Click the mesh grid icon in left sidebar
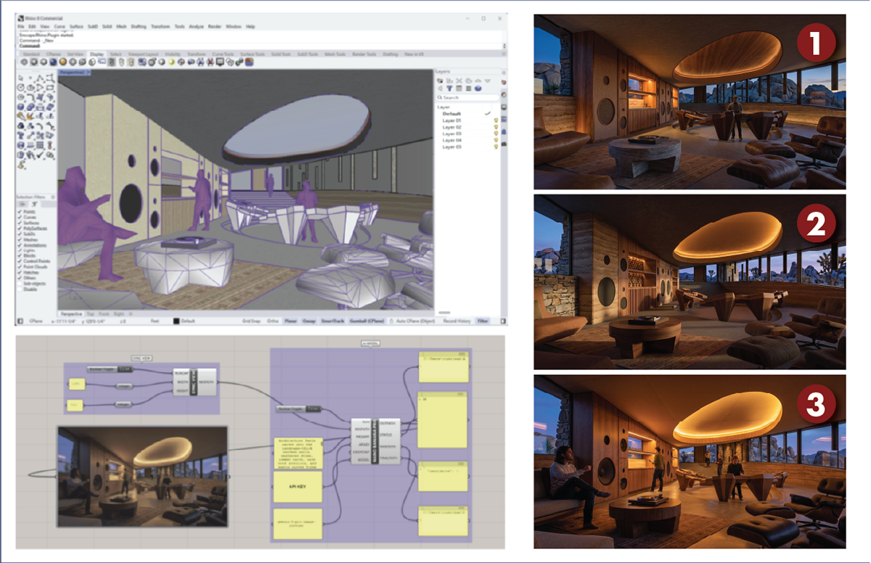This screenshot has width=871, height=563. coord(40,144)
